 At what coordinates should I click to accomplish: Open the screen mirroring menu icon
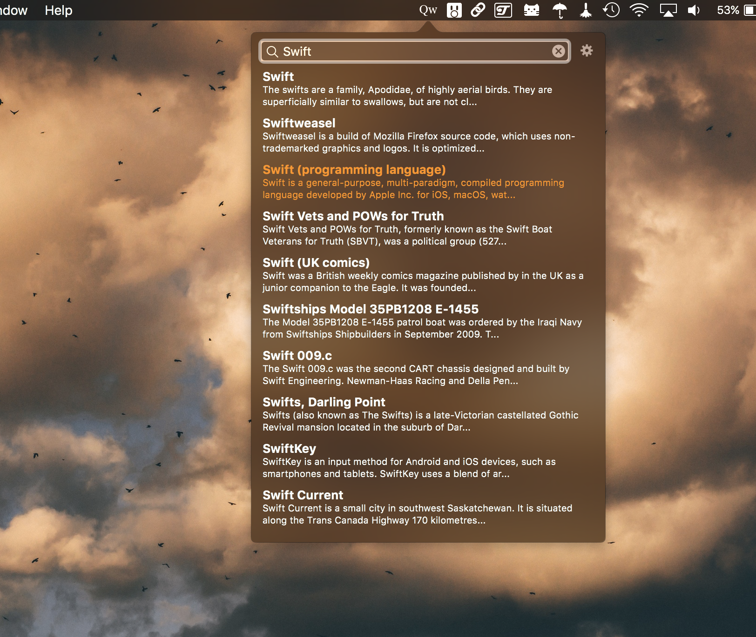[x=668, y=10]
